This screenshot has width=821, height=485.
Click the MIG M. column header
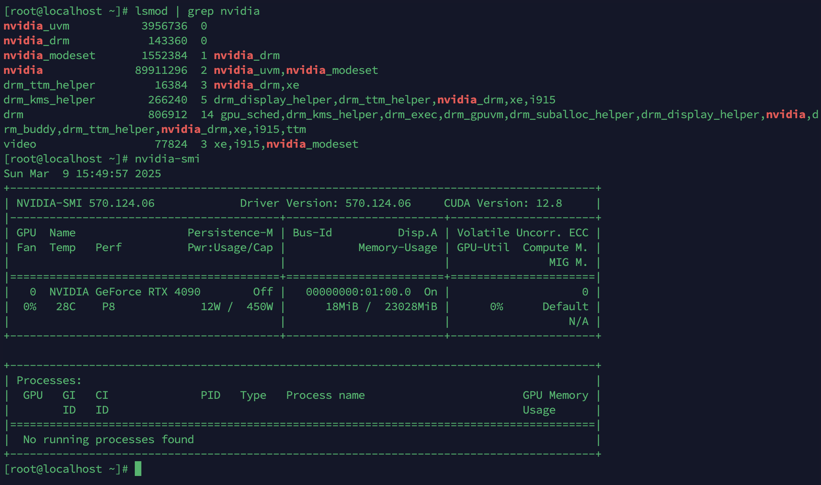(x=569, y=262)
